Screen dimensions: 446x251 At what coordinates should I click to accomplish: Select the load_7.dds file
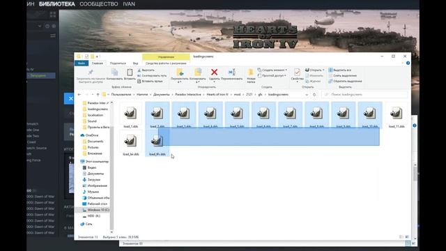pos(290,115)
